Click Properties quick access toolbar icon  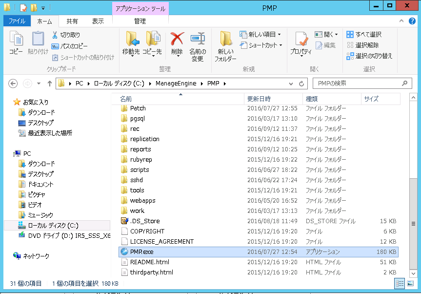(x=23, y=8)
